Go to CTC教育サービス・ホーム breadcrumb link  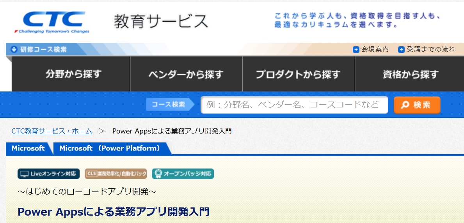pos(52,131)
